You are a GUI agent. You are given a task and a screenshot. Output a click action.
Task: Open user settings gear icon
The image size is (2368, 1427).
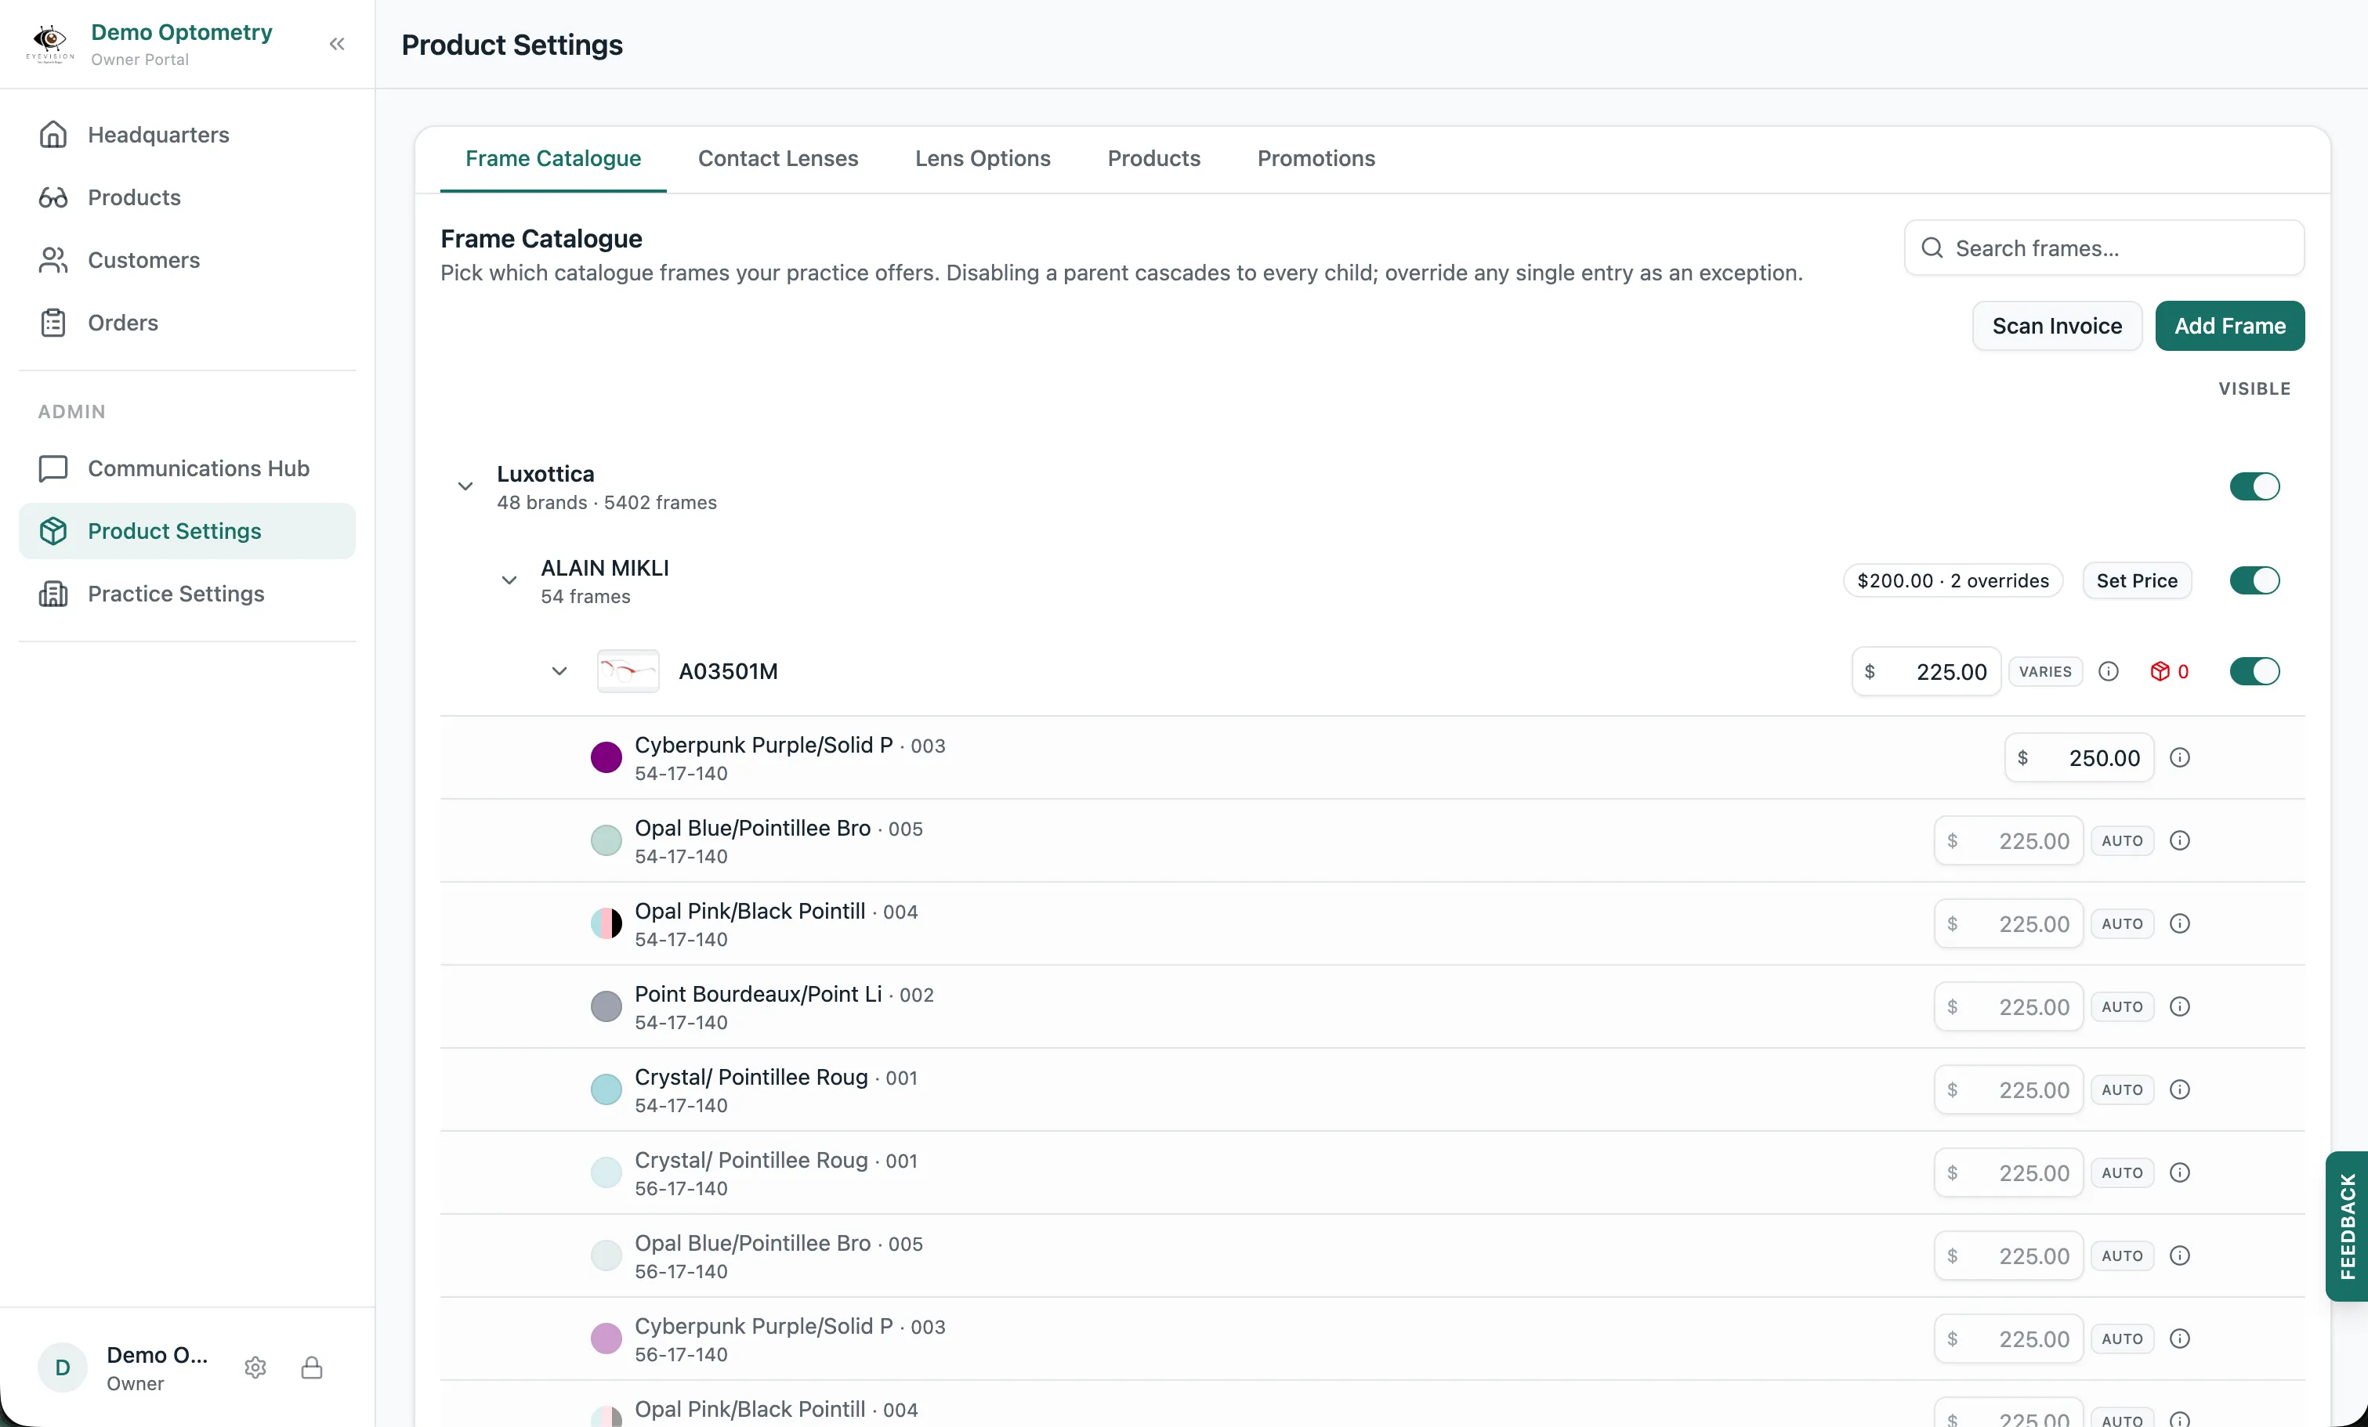tap(255, 1367)
